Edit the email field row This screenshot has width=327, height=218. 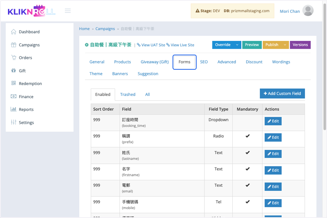pos(273,187)
